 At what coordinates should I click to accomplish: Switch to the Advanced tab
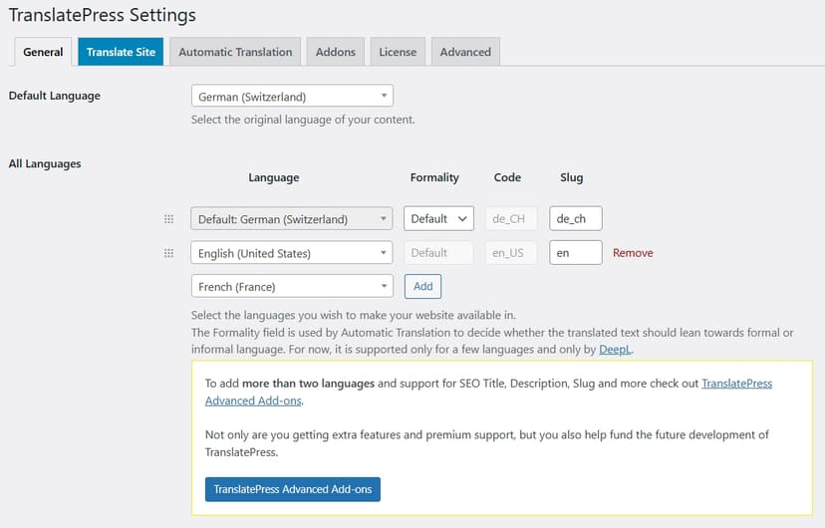pyautogui.click(x=465, y=52)
